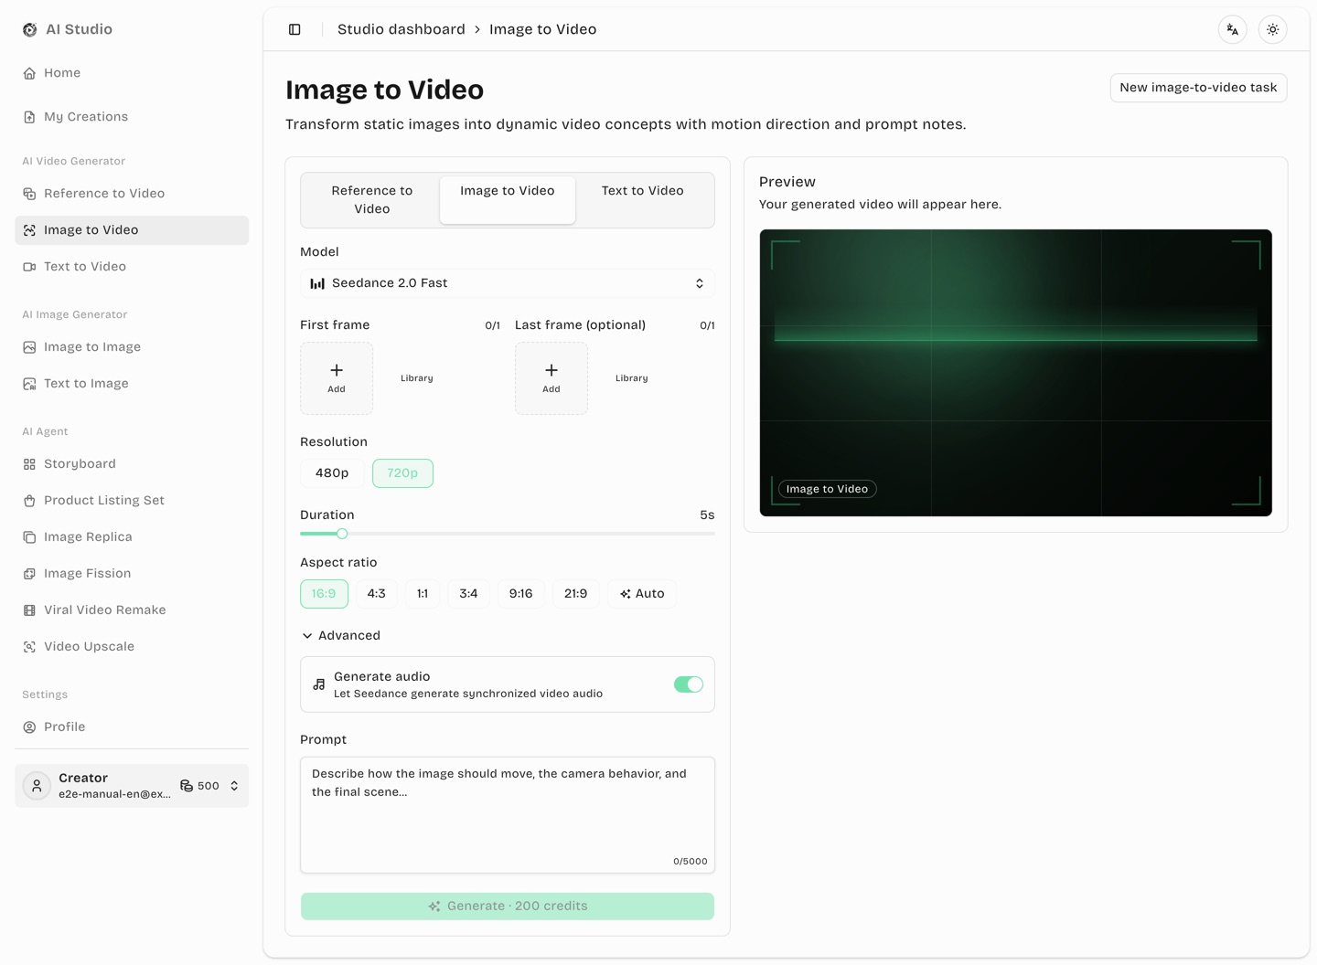This screenshot has height=965, width=1317.
Task: Click the plus icon under Last frame
Action: (x=551, y=370)
